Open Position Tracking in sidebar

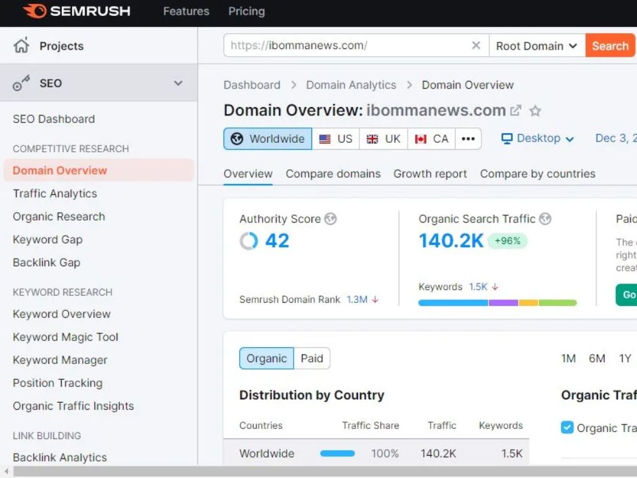57,383
